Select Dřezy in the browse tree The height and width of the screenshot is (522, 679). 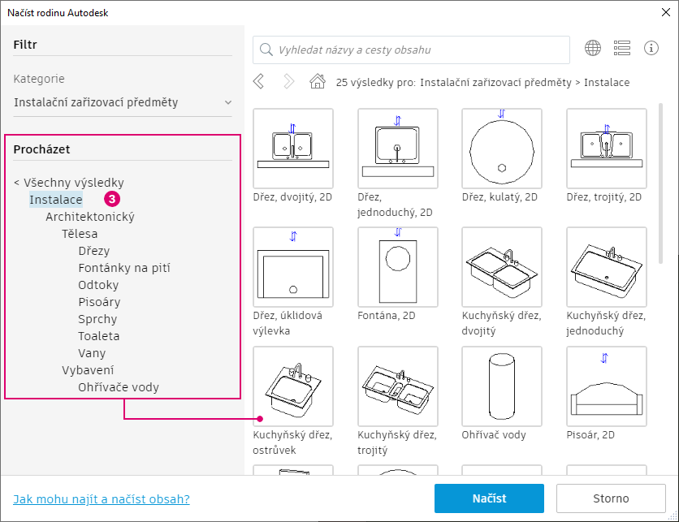tap(94, 251)
